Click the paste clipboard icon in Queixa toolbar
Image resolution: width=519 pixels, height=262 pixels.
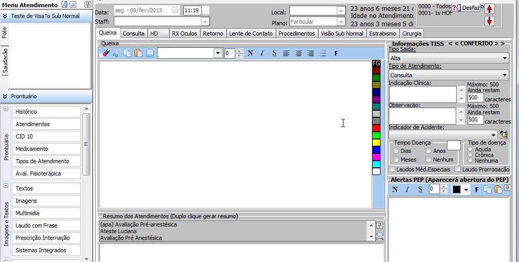coord(139,53)
